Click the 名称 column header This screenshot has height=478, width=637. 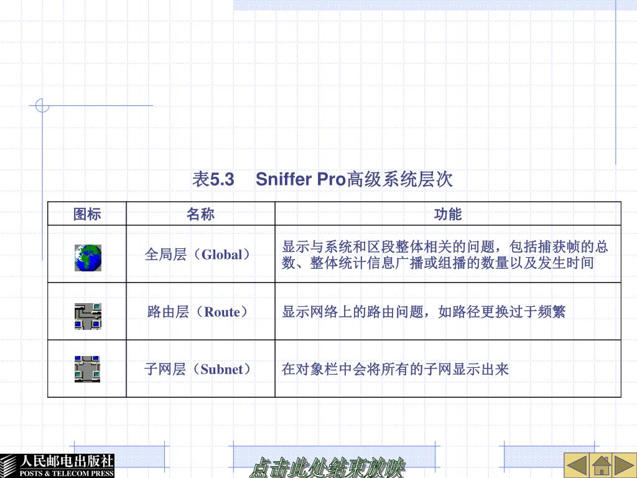200,214
